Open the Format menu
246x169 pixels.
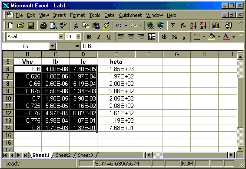[x=77, y=15]
